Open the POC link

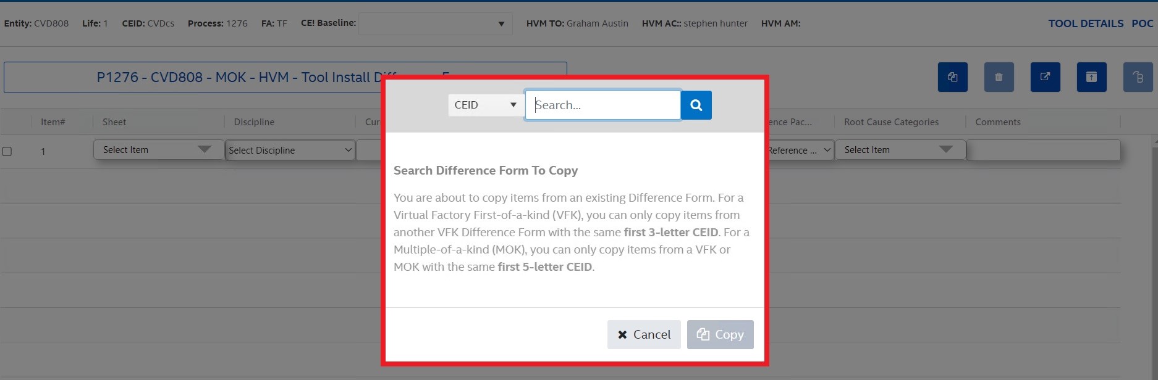pos(1142,23)
